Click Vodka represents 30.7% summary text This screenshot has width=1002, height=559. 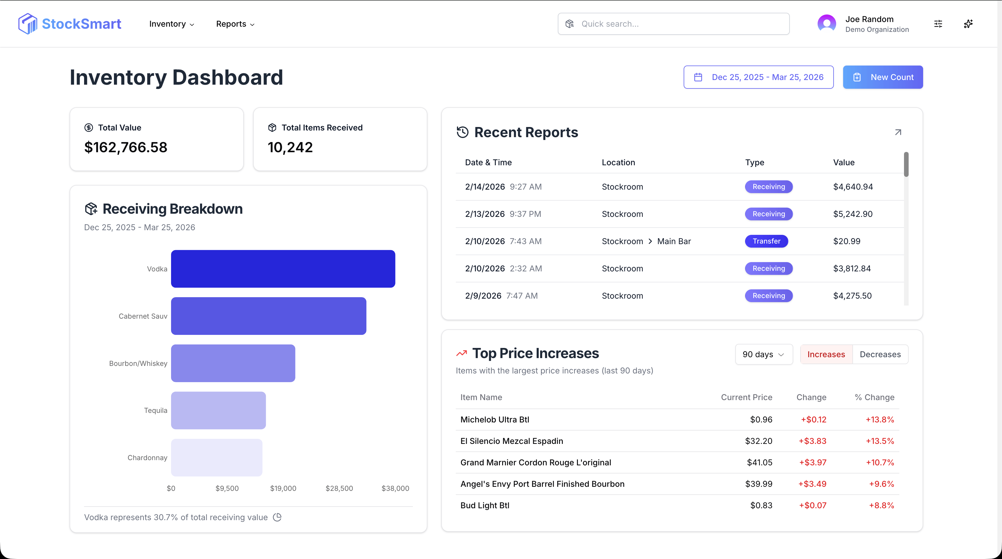(x=176, y=517)
